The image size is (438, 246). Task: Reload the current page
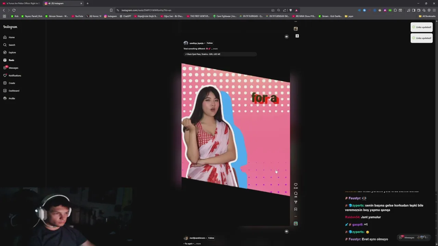[x=14, y=10]
